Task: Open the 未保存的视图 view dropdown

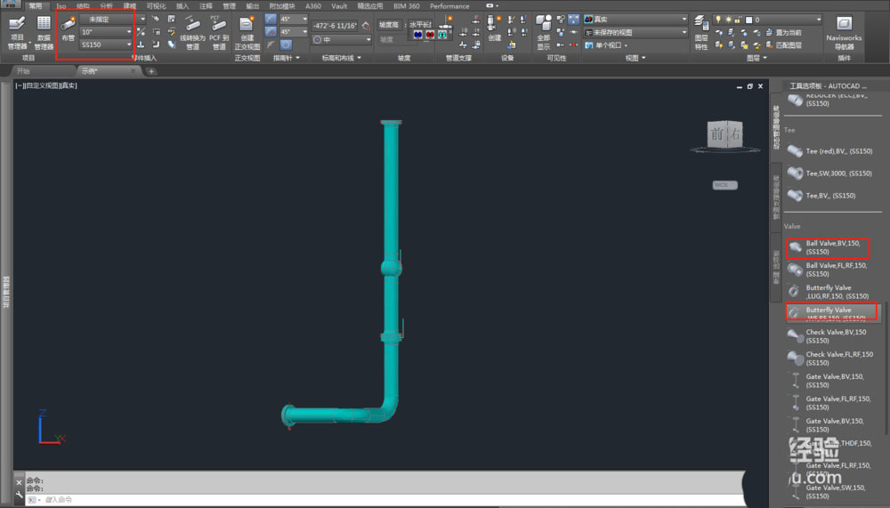Action: (x=684, y=32)
